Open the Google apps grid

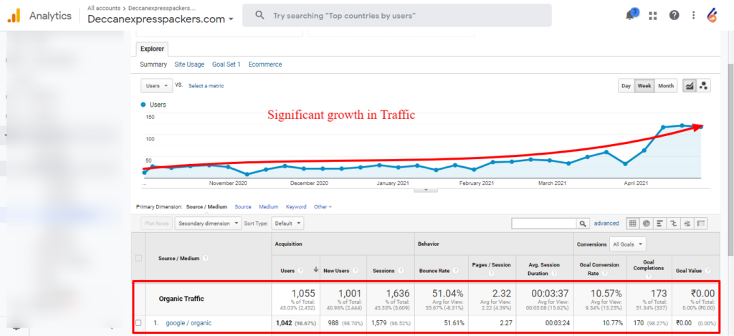(652, 16)
